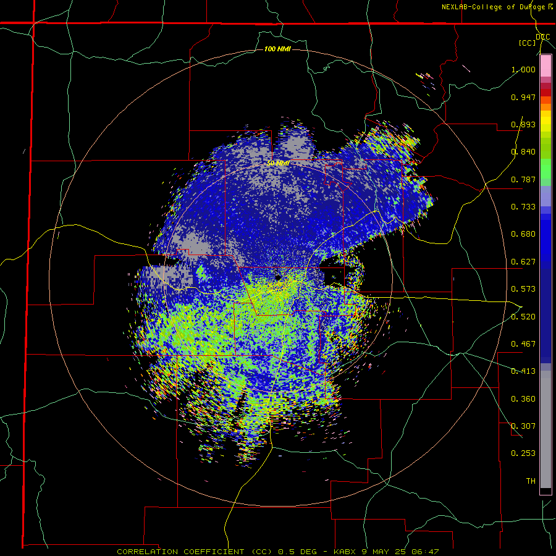Select the 0.787 scale value label

click(x=523, y=179)
